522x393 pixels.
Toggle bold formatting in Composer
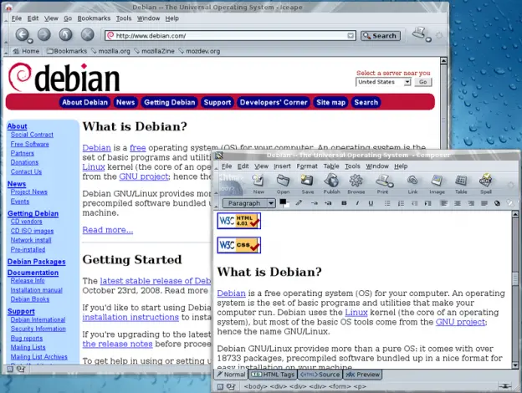(x=344, y=203)
